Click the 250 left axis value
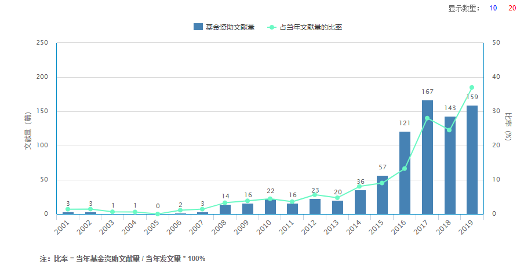Image resolution: width=524 pixels, height=272 pixels. [x=42, y=42]
